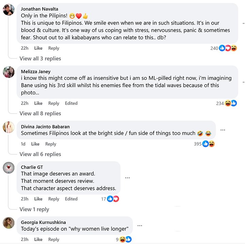Show reactions on Divina Jacinto Babaran's comment
Image resolution: width=245 pixels, height=244 pixels.
point(209,144)
